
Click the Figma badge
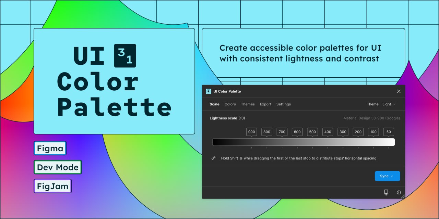click(x=50, y=149)
